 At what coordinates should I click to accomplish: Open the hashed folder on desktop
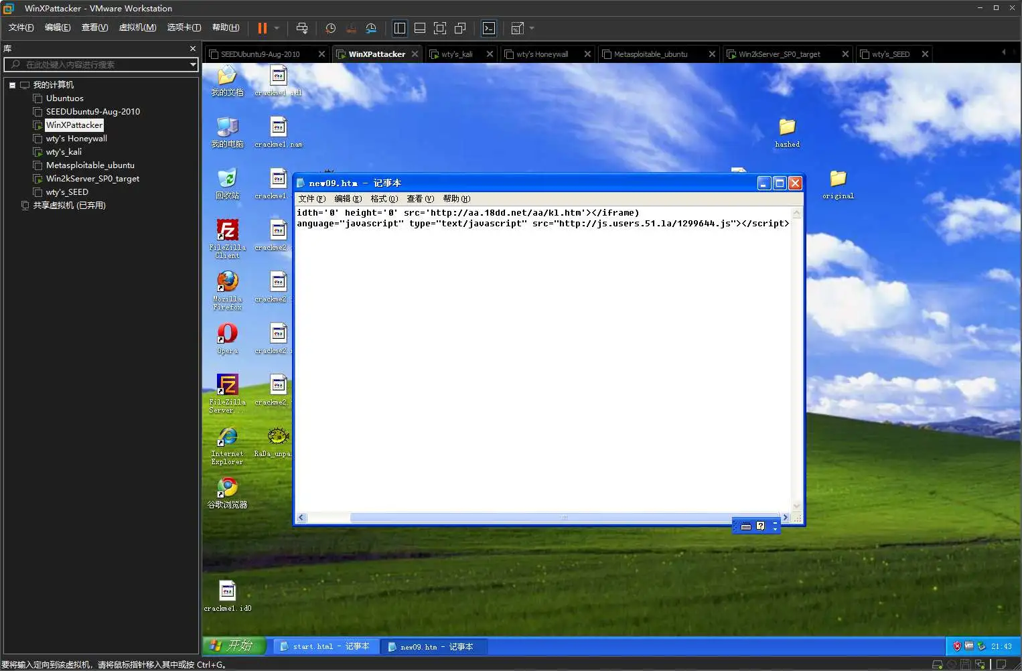pyautogui.click(x=787, y=133)
